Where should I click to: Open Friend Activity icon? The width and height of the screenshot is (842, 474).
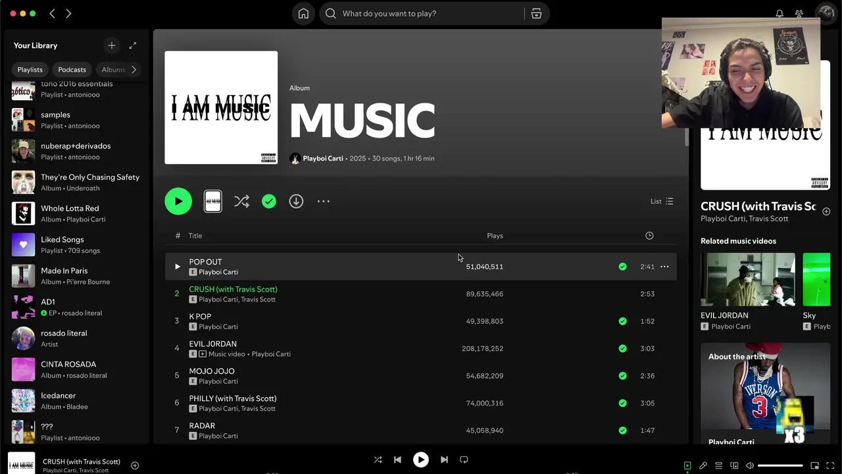pos(799,13)
